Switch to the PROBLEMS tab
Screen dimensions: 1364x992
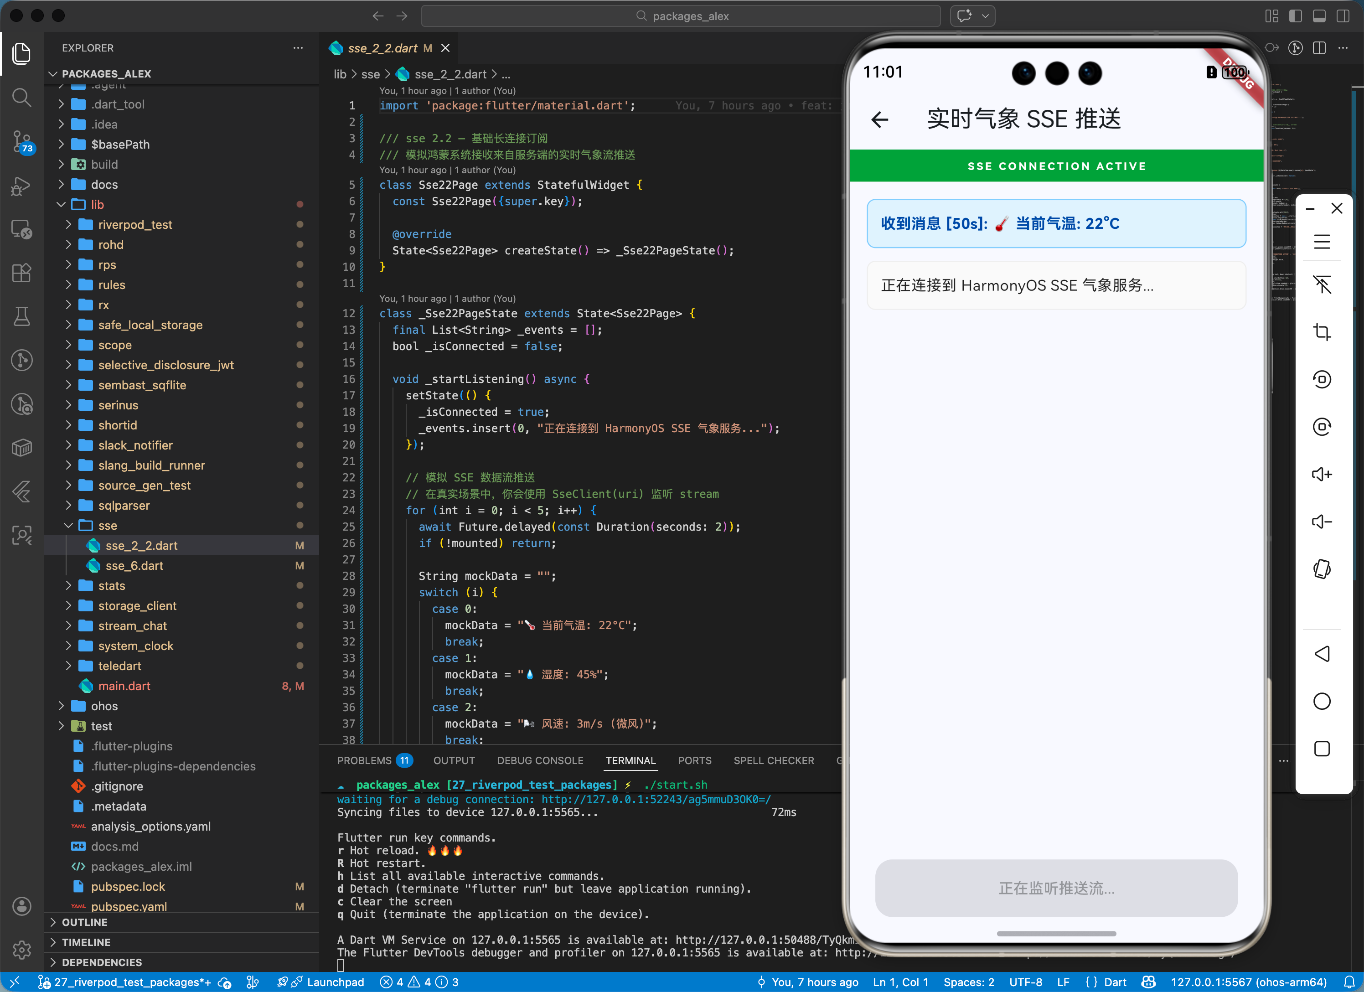click(x=364, y=760)
